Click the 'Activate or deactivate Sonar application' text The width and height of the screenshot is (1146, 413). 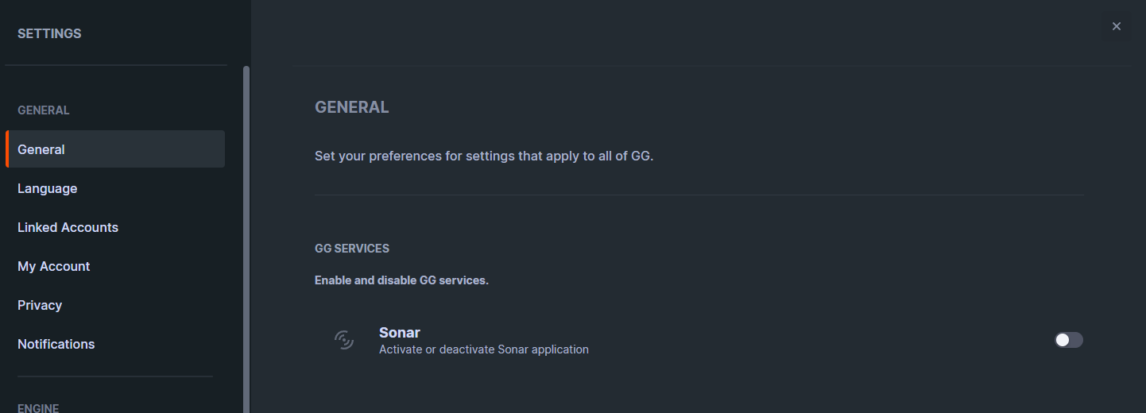coord(484,349)
